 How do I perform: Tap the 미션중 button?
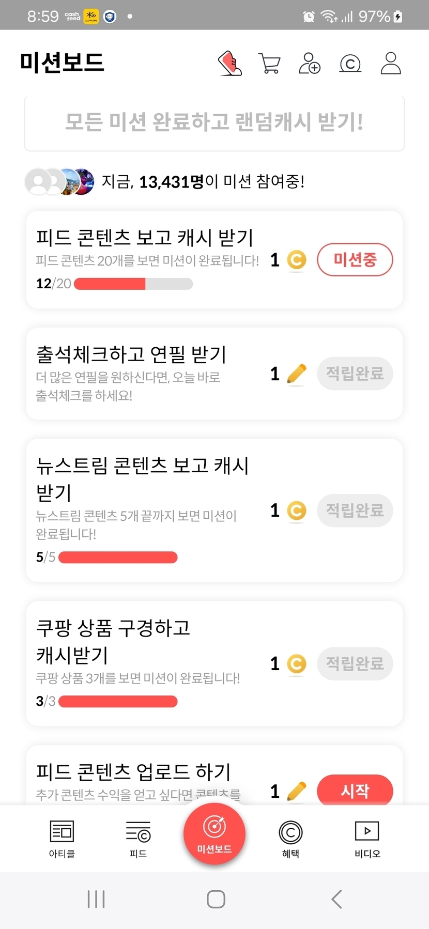coord(355,259)
